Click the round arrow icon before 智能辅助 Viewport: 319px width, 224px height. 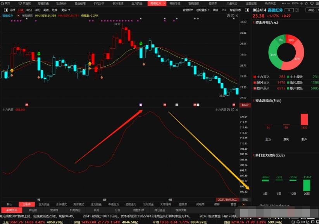[18, 15]
